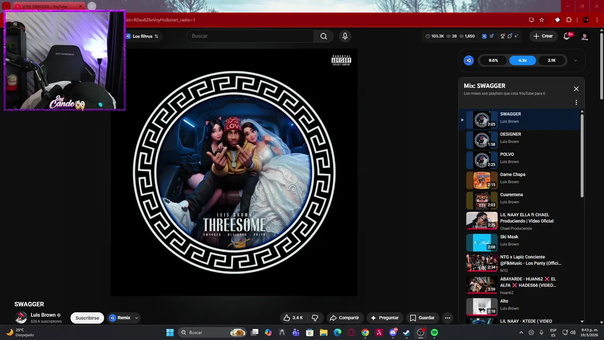Open a new browser tab
The width and height of the screenshot is (604, 340).
92,6
